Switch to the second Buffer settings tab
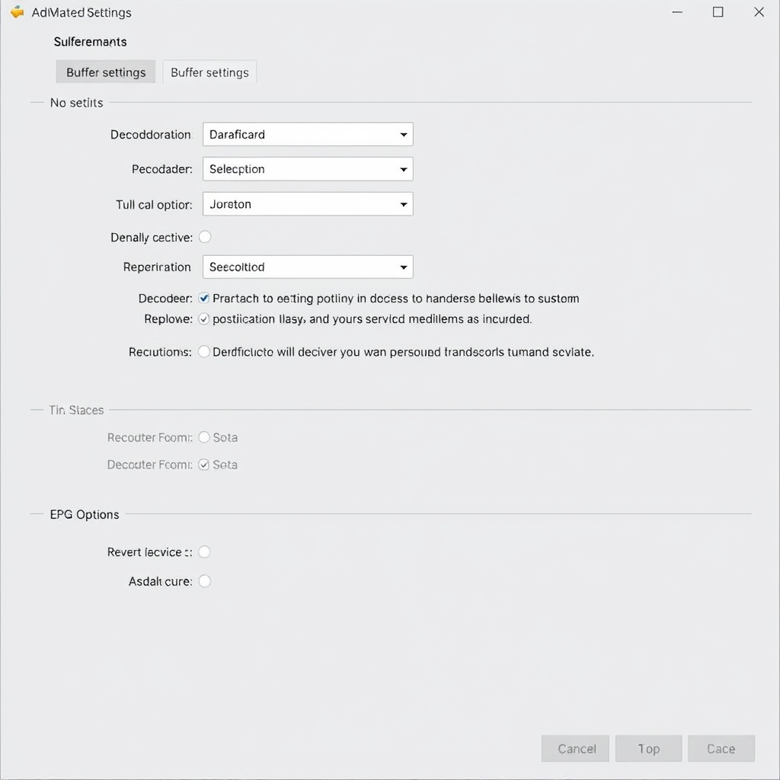 tap(209, 72)
